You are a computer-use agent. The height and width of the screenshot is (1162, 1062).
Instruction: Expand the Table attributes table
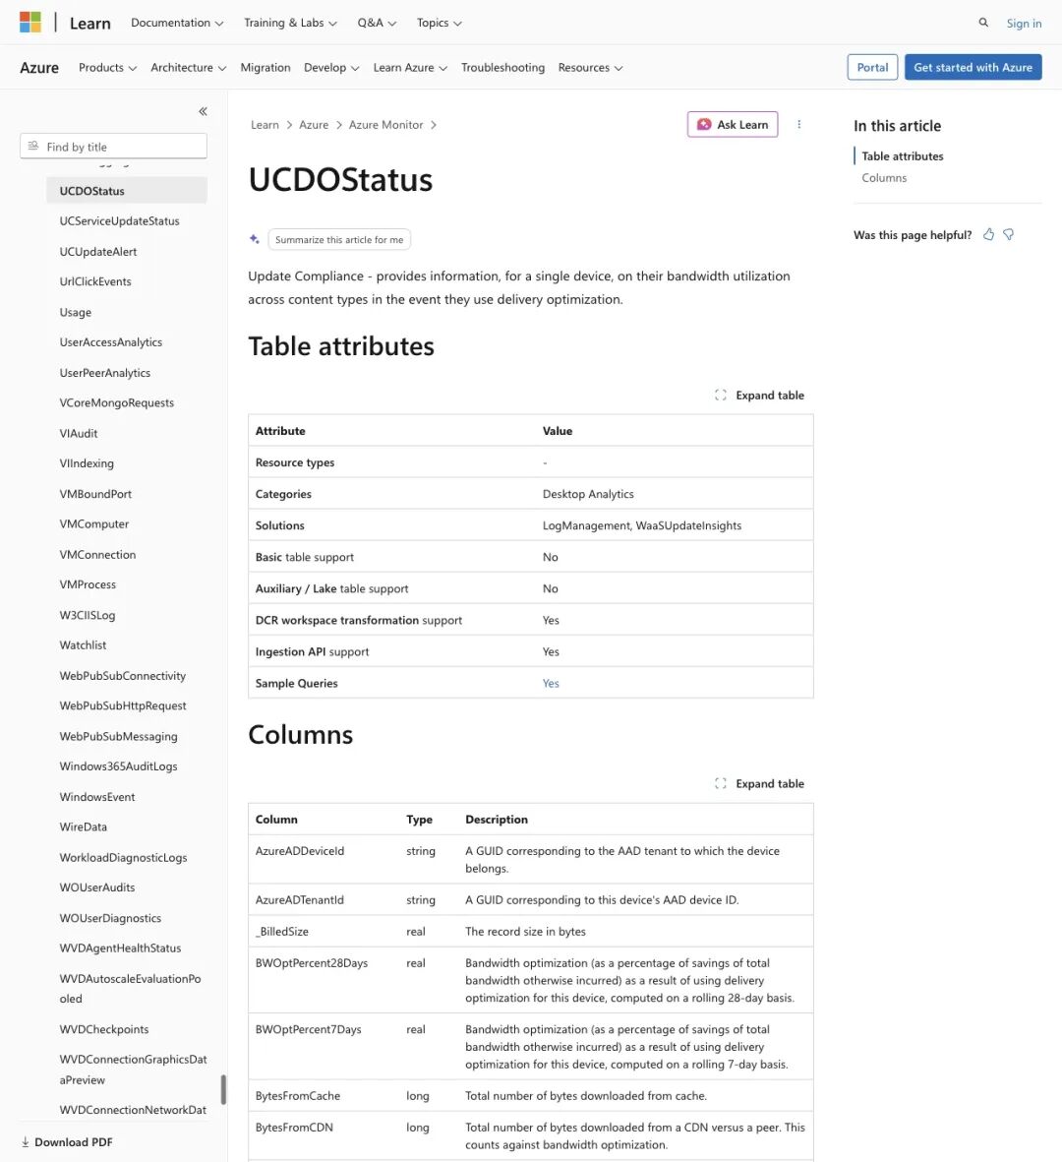(x=759, y=395)
